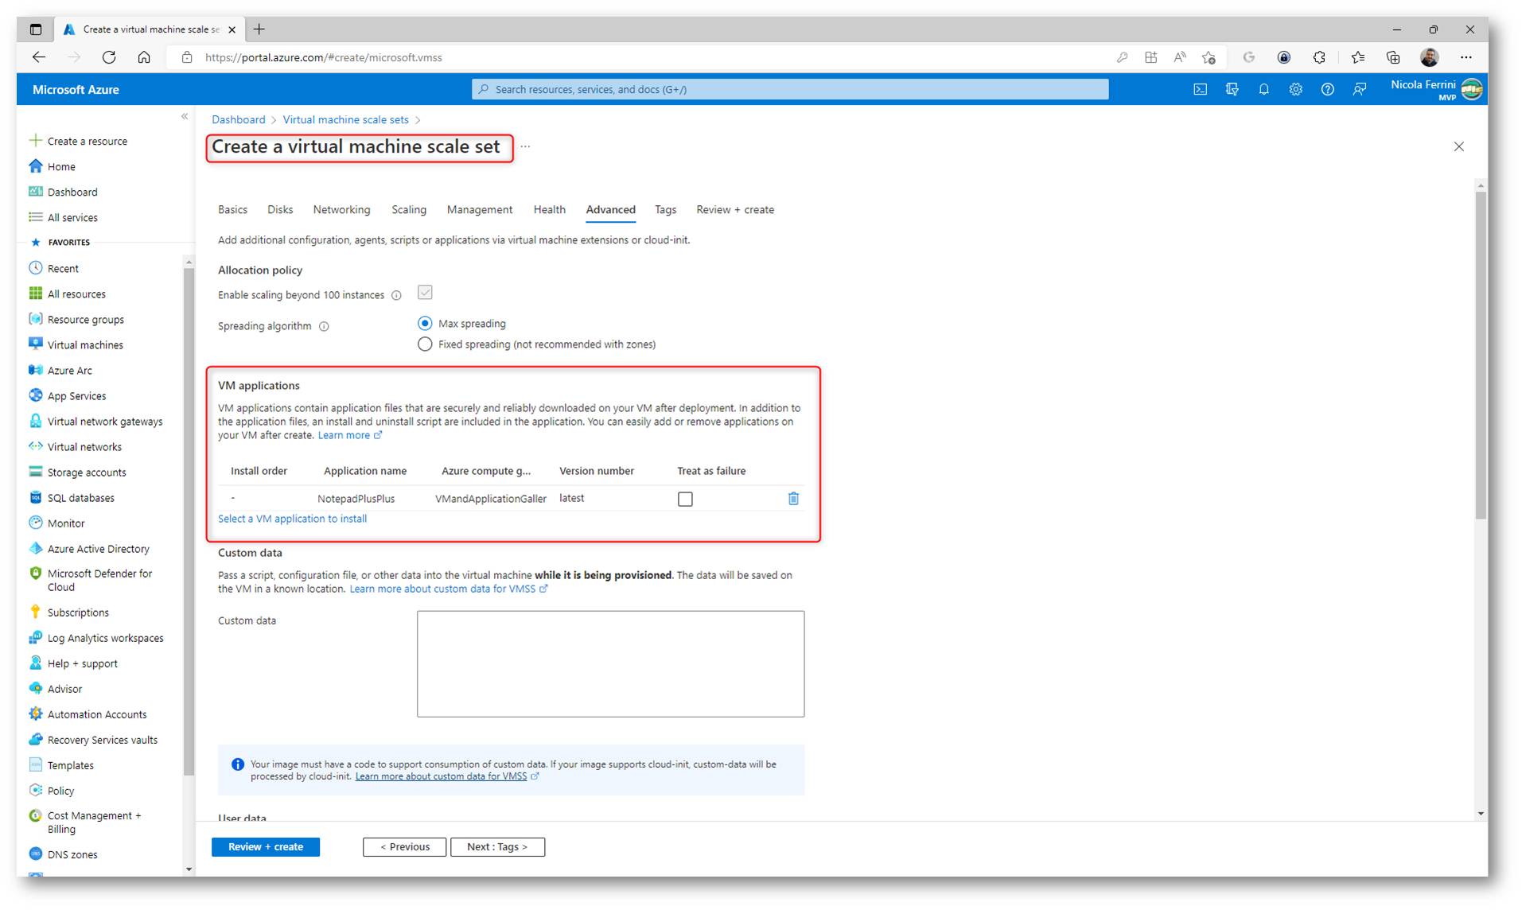Switch to the Management tab
The height and width of the screenshot is (910, 1522).
coord(479,210)
